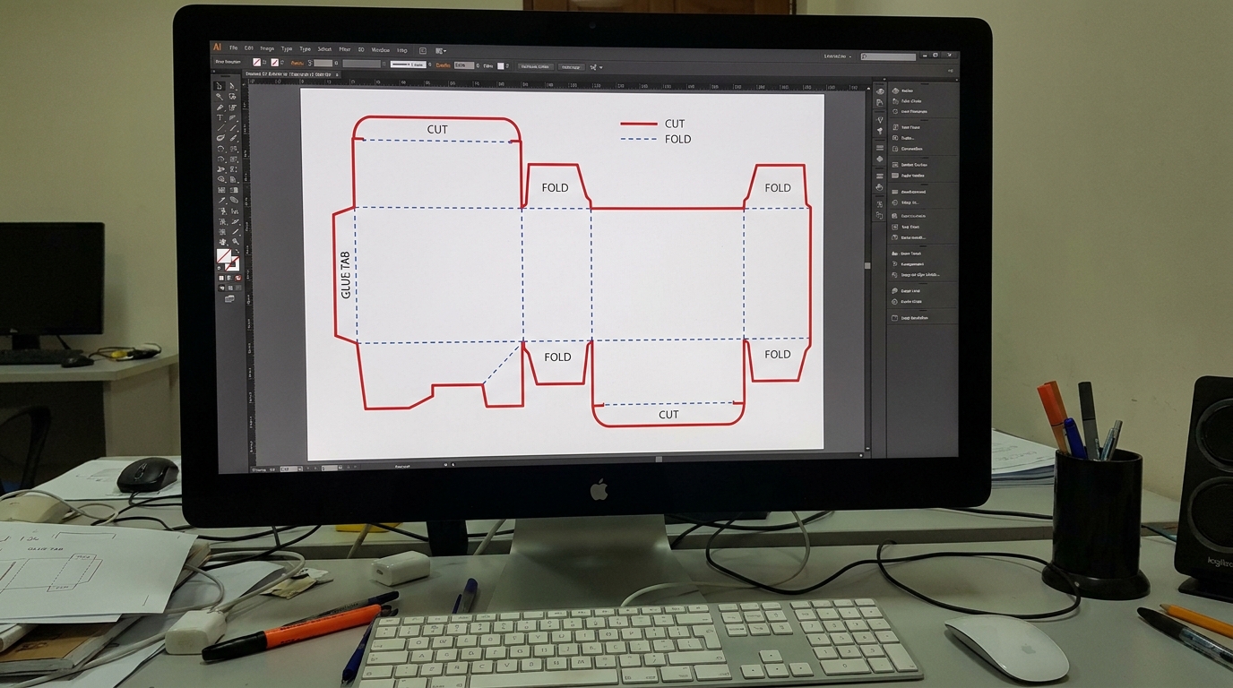Open the workspace layout dropdown beside Help

441,50
